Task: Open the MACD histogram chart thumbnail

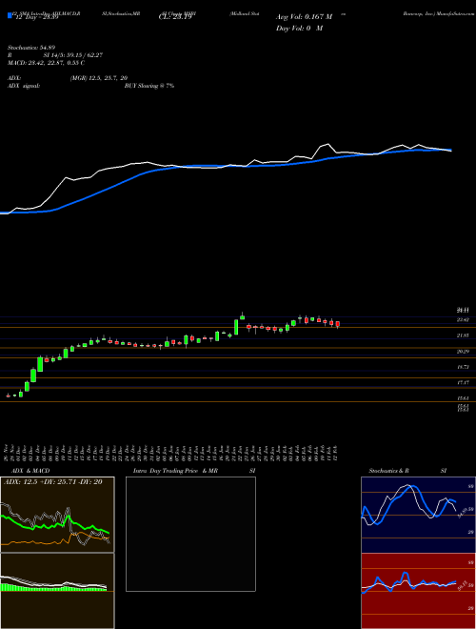Action: click(57, 591)
